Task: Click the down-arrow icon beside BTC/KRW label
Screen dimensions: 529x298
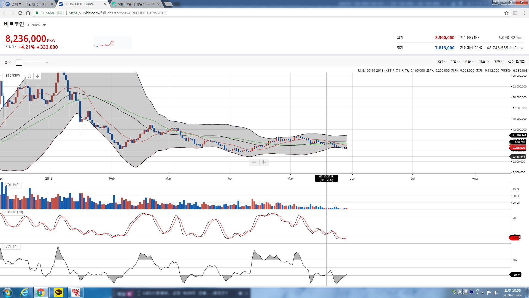Action: [x=38, y=76]
